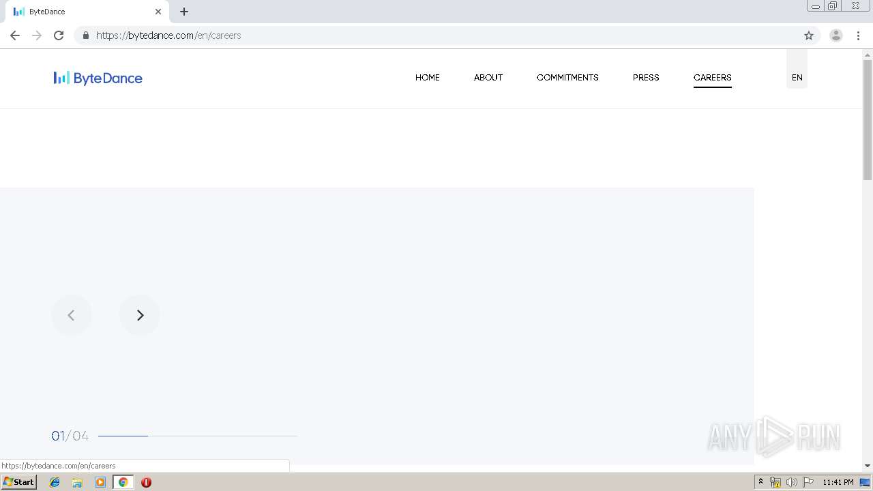873x491 pixels.
Task: Click network tray icon
Action: pos(775,482)
